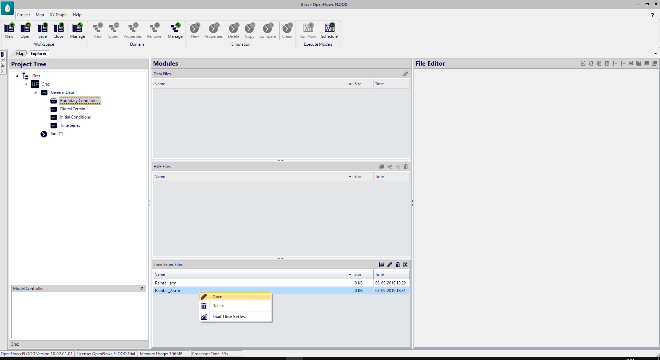
Task: Collapse the Model Controller panel
Action: click(x=142, y=289)
